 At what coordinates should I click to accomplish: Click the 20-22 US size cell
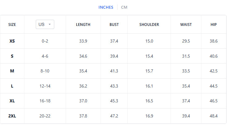click(x=45, y=116)
